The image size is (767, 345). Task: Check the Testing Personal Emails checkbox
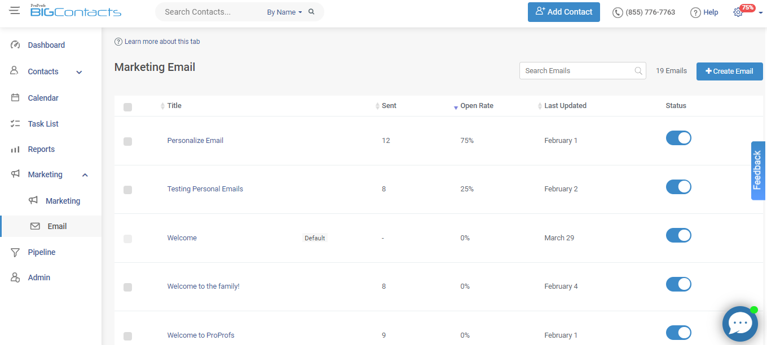[127, 190]
